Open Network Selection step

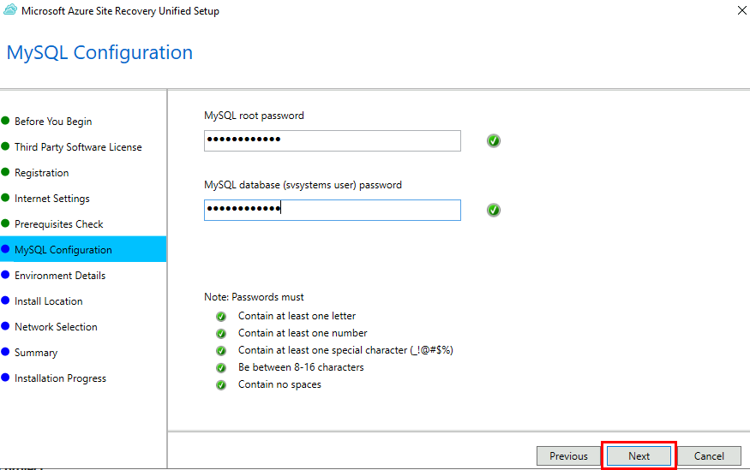click(x=56, y=327)
